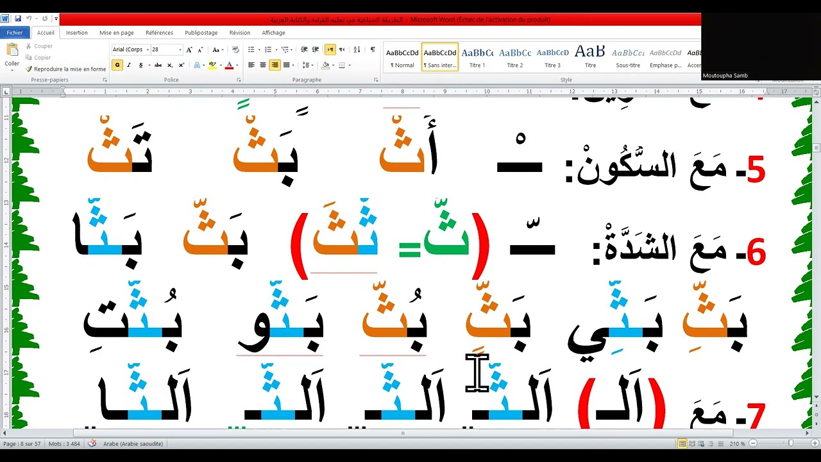Screen dimensions: 821x462
Task: Switch to the Révision tab
Action: (x=240, y=33)
